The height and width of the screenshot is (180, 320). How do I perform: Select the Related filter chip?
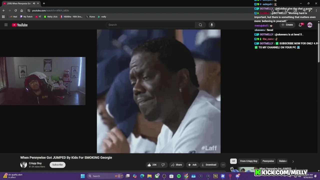(283, 161)
